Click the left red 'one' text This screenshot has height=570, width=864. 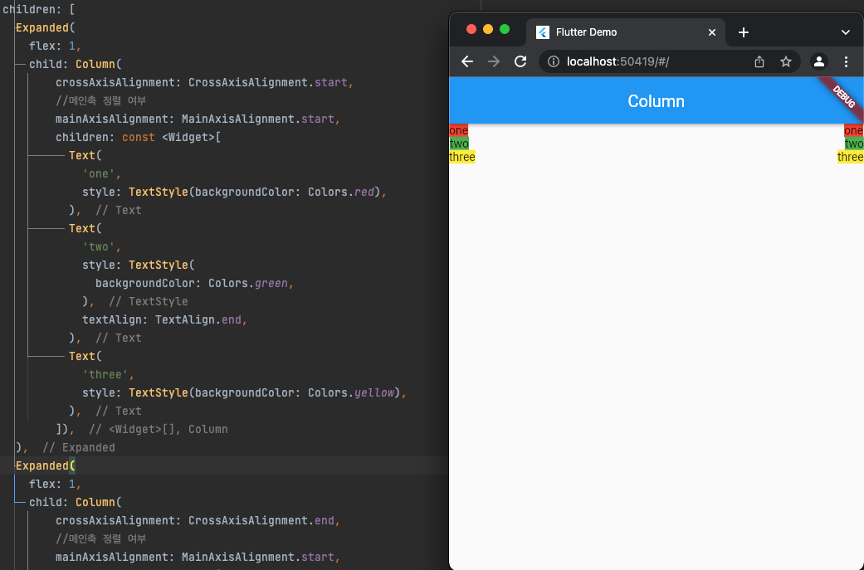point(458,130)
